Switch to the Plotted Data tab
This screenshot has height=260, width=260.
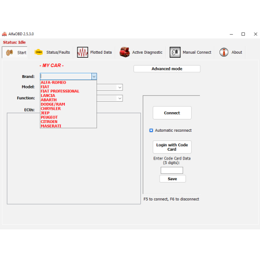(x=94, y=52)
